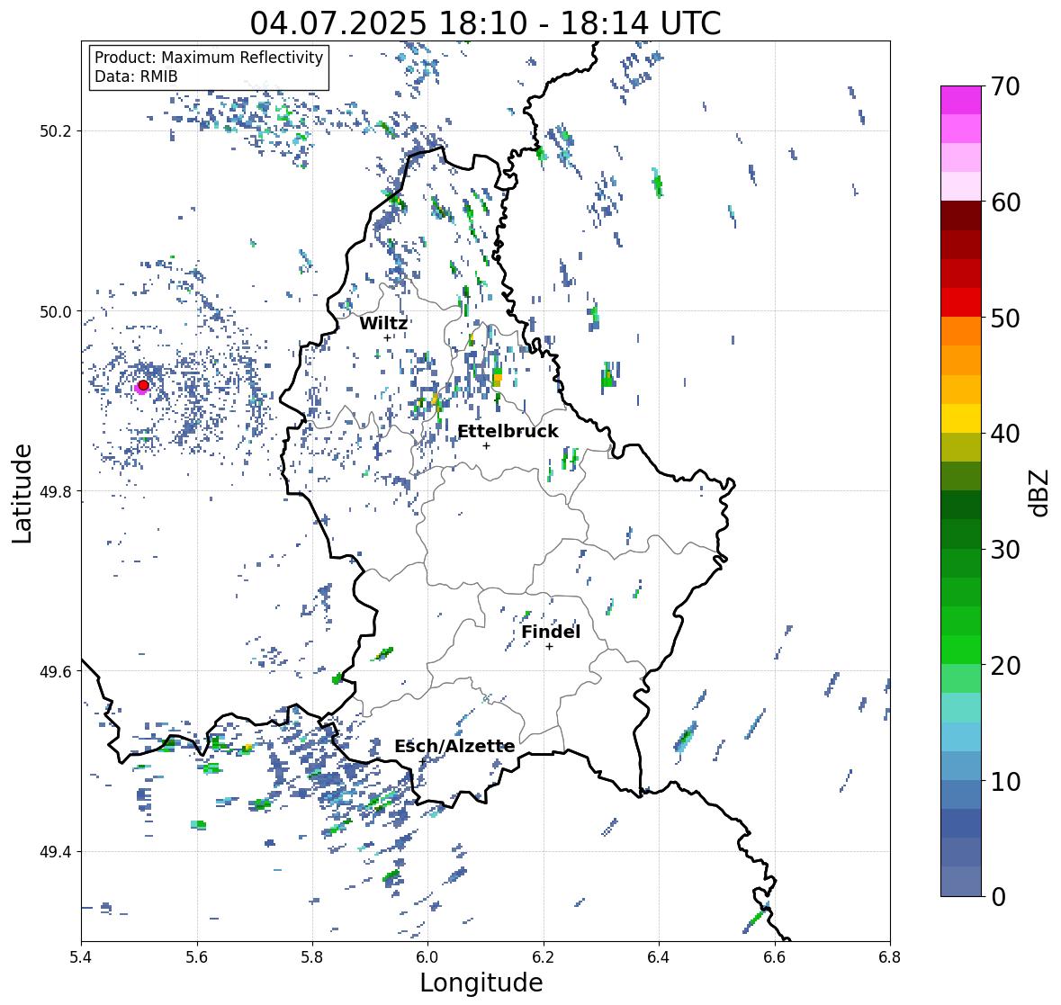Click the colorbar tick label 10
The width and height of the screenshot is (1061, 1005).
tap(1005, 781)
